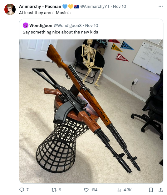Click the repost icon showing 9
This screenshot has height=195, width=167.
point(54,190)
